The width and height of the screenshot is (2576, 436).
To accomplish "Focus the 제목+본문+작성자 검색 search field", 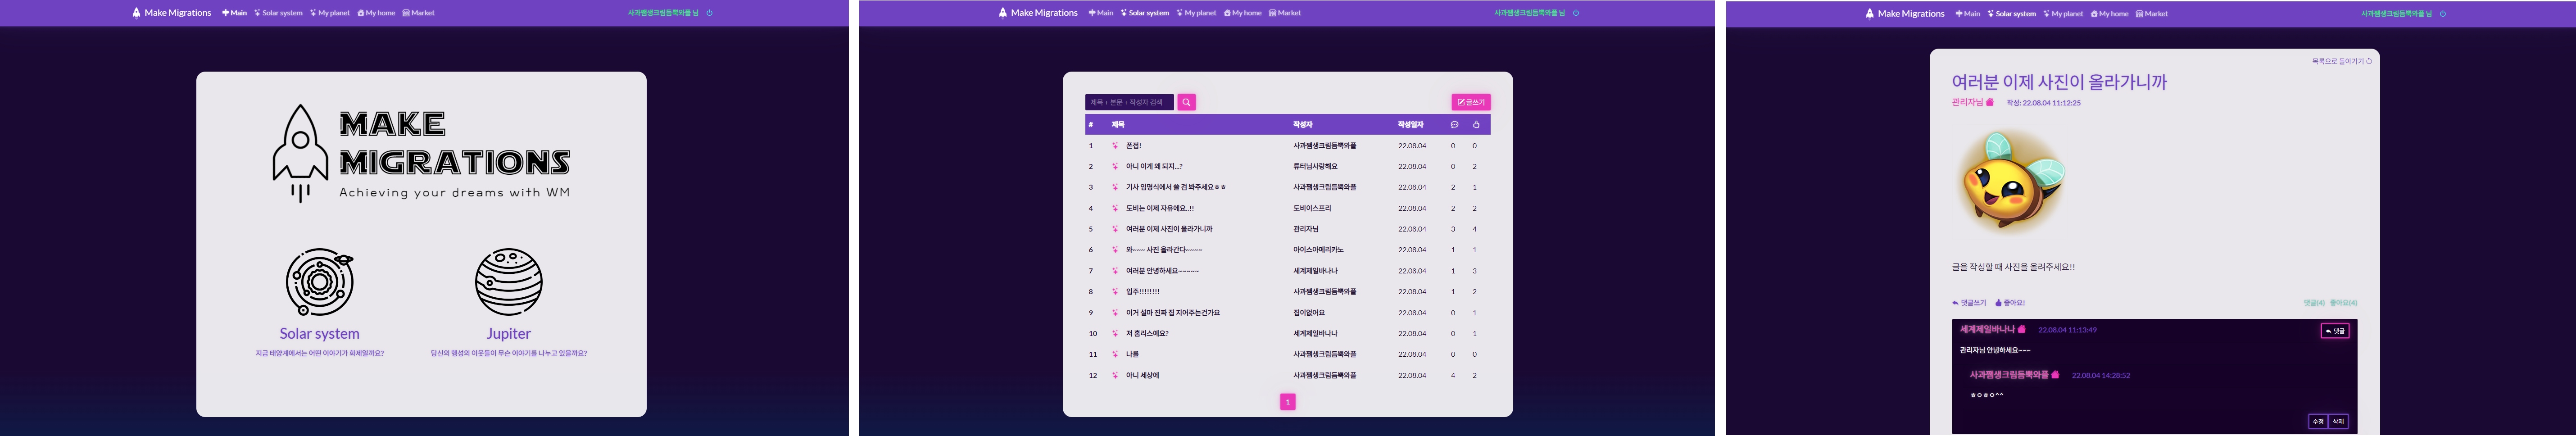I will tap(1129, 102).
